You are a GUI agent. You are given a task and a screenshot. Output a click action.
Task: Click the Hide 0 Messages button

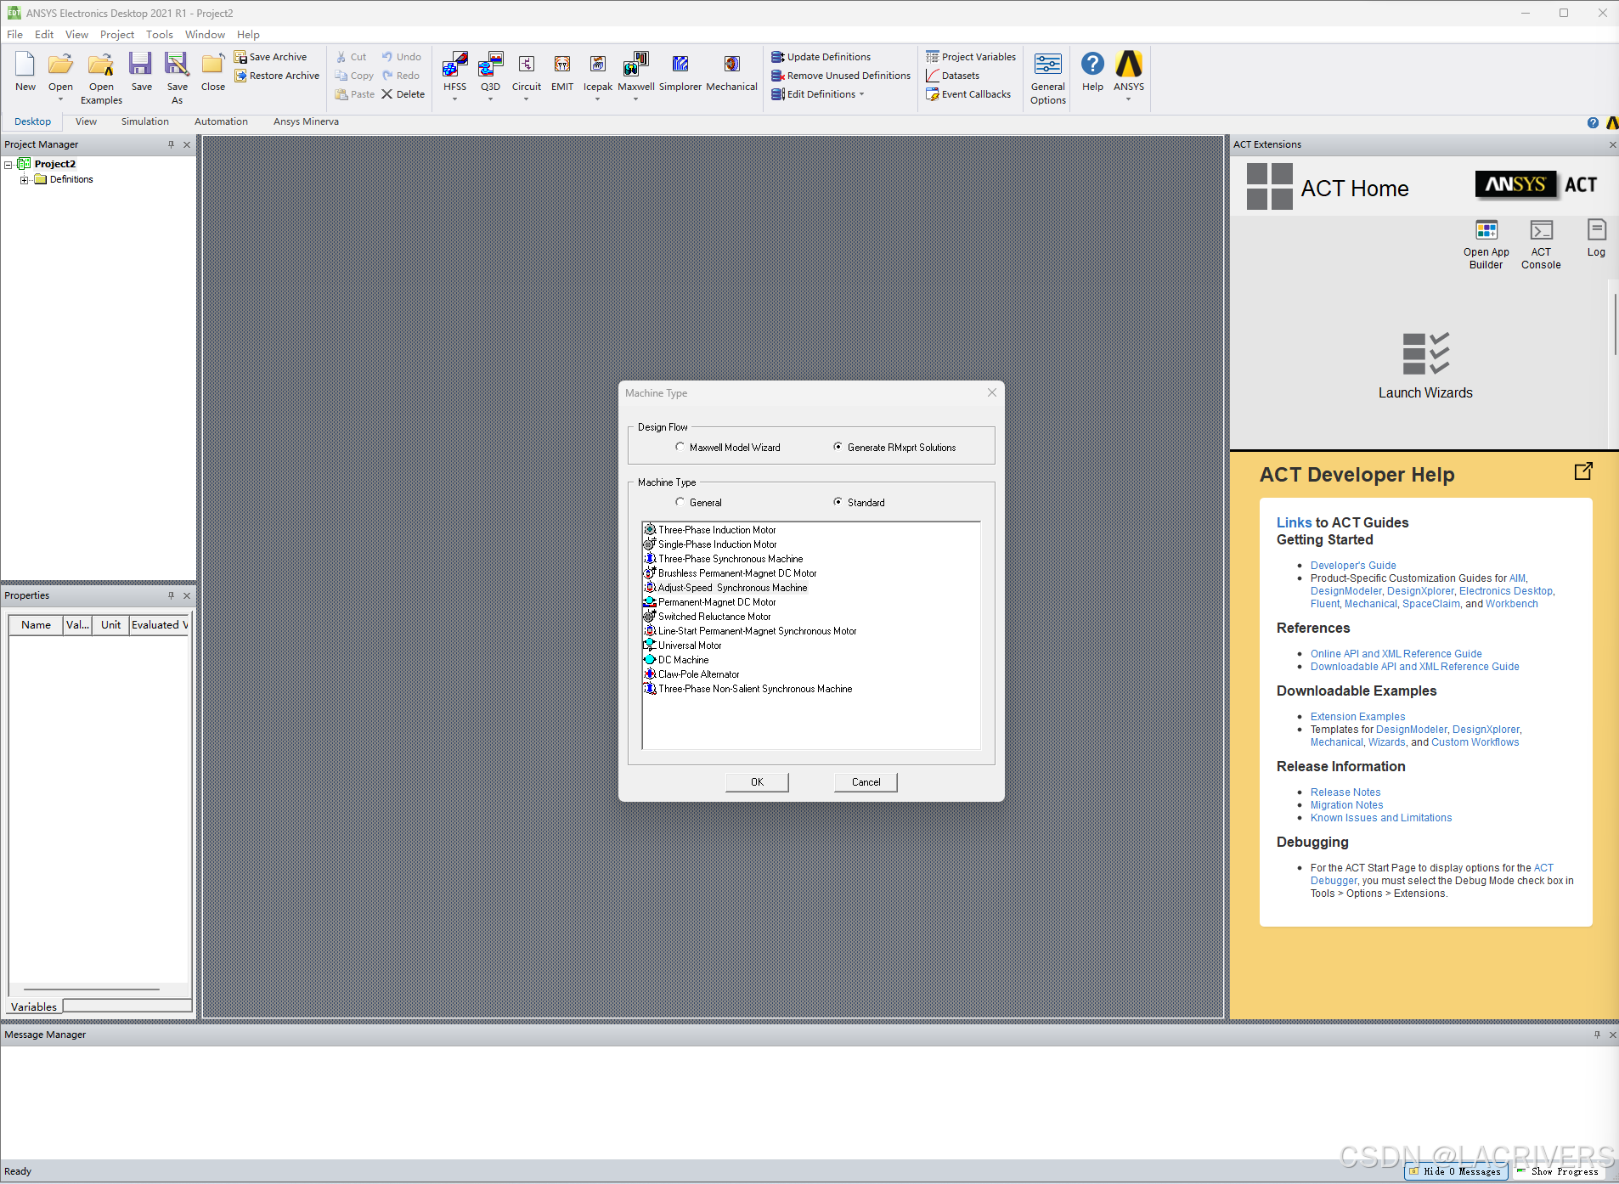pyautogui.click(x=1456, y=1171)
